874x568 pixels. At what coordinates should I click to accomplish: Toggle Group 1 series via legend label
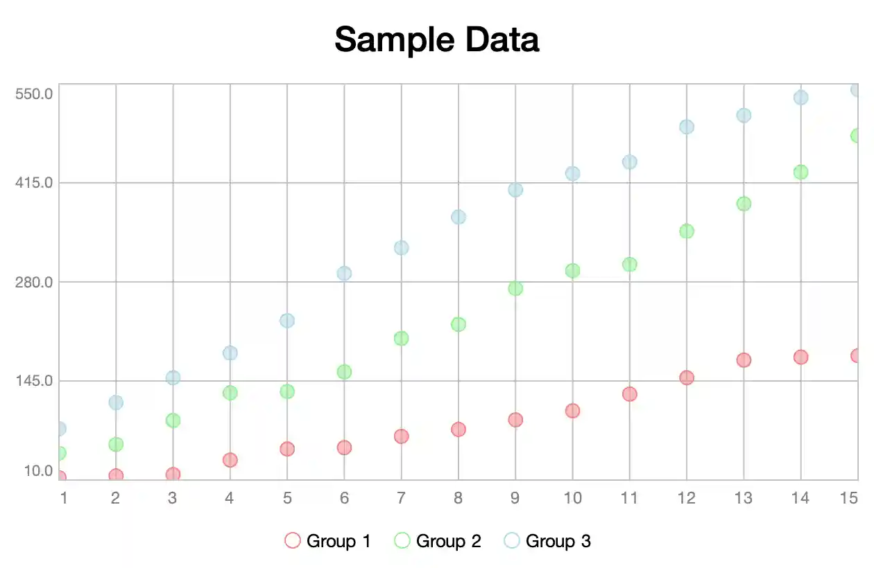tap(339, 541)
